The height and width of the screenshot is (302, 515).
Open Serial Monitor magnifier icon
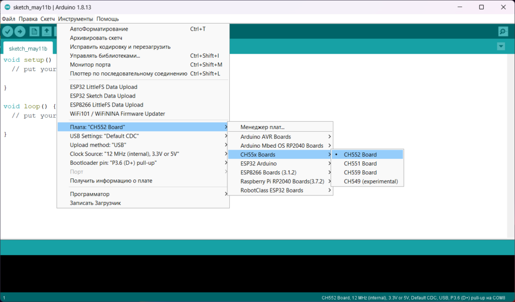[x=502, y=32]
